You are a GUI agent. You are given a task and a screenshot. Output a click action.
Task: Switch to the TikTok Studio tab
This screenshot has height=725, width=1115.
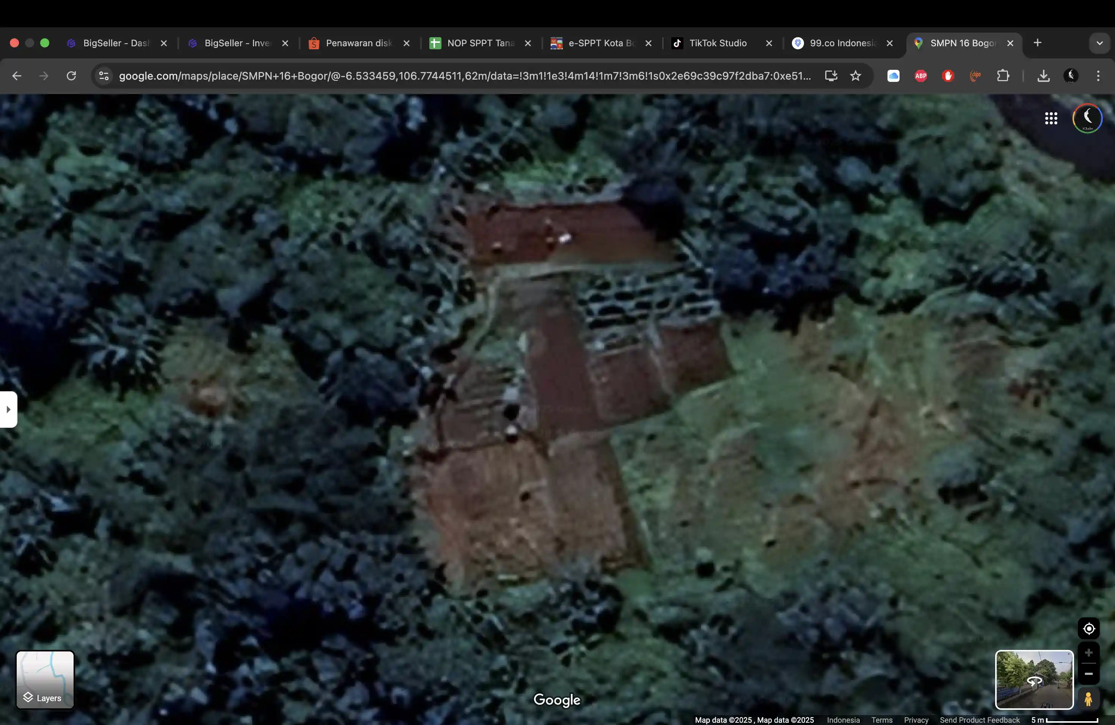(718, 43)
